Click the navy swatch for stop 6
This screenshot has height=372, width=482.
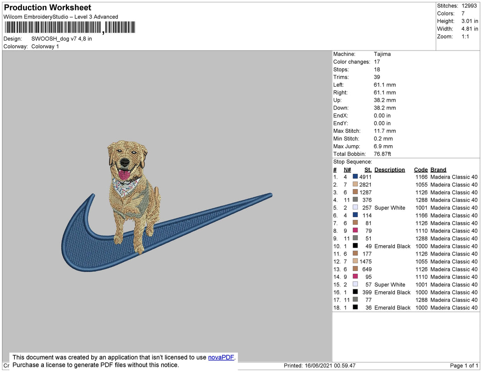click(x=355, y=215)
